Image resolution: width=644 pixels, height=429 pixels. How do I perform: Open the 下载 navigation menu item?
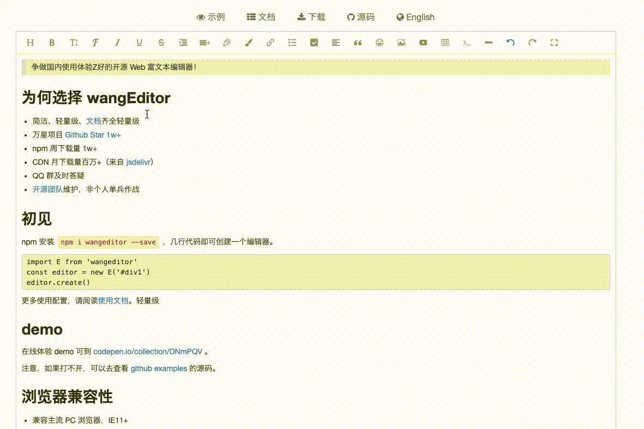coord(311,17)
